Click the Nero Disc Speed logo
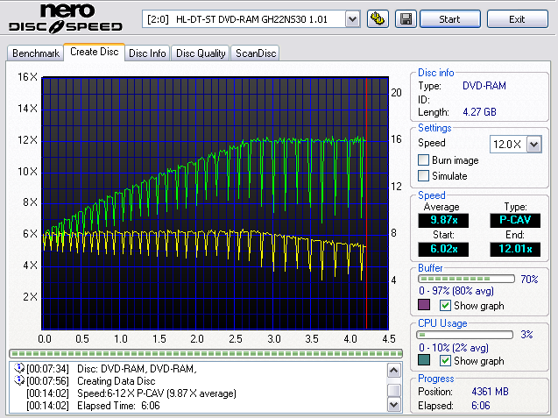Image resolution: width=558 pixels, height=418 pixels. point(66,19)
